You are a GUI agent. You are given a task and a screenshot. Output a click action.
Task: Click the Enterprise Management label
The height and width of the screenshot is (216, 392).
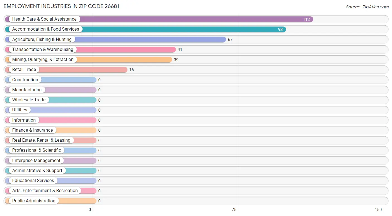[x=36, y=161]
